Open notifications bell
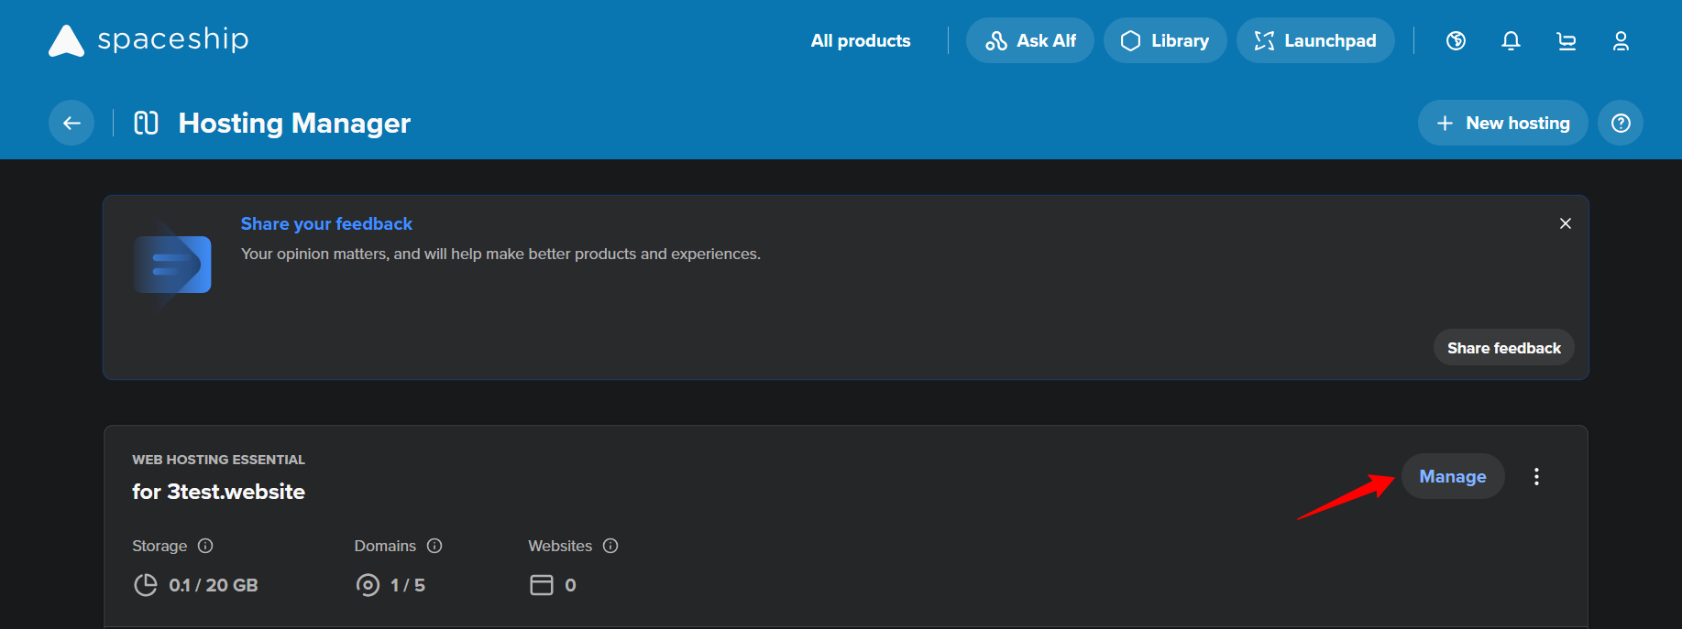The image size is (1682, 629). tap(1511, 40)
